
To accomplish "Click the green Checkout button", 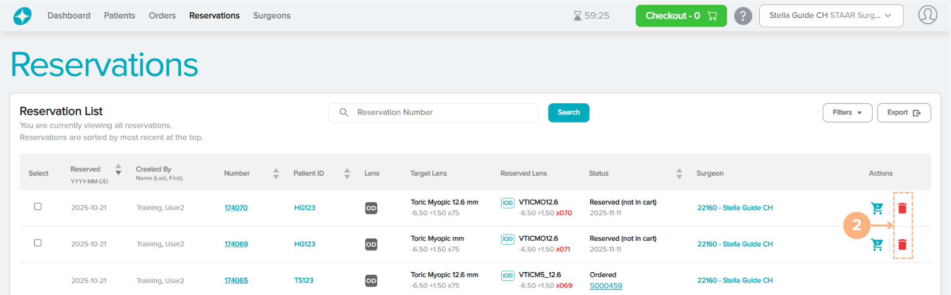I will point(681,16).
